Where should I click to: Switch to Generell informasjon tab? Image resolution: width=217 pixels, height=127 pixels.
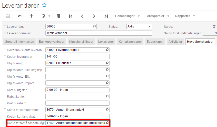[19, 41]
